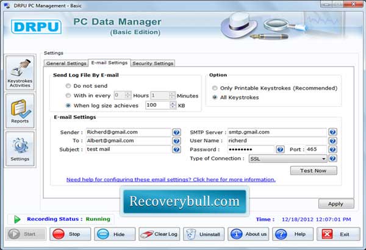Select the Do not send option

click(68, 86)
